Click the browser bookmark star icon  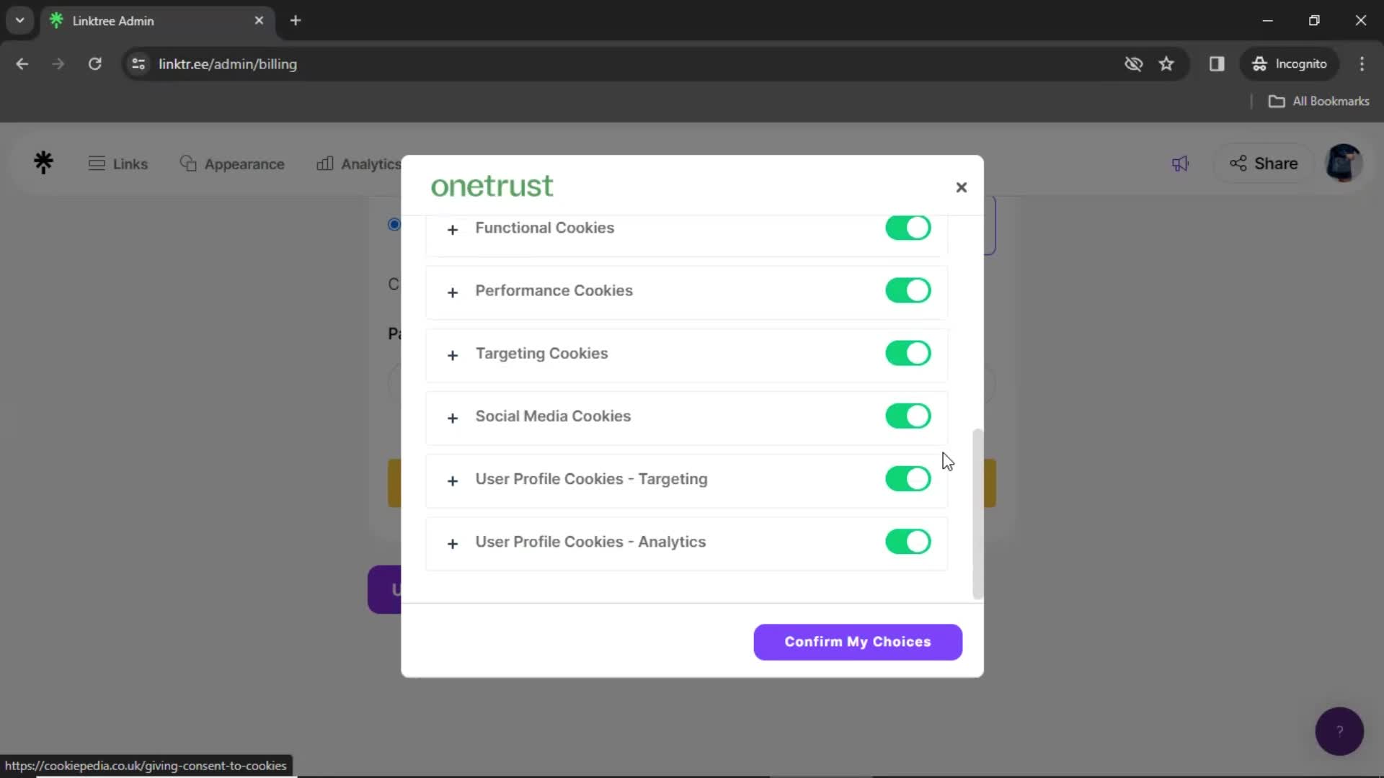point(1168,63)
